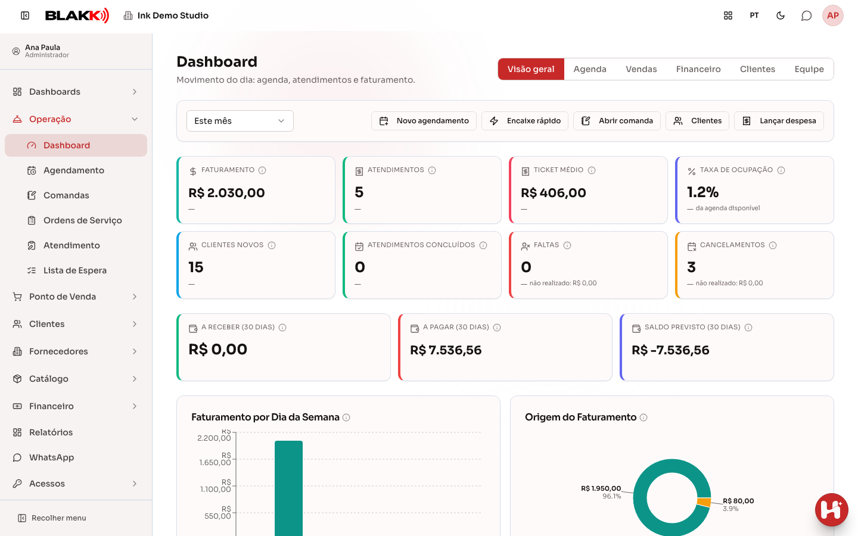Click the teal bar in weekly chart
Screen dimensions: 858x536
pos(288,488)
